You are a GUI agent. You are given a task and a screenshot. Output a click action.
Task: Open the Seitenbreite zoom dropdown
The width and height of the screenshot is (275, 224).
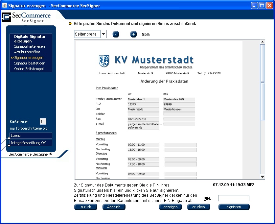click(x=103, y=34)
